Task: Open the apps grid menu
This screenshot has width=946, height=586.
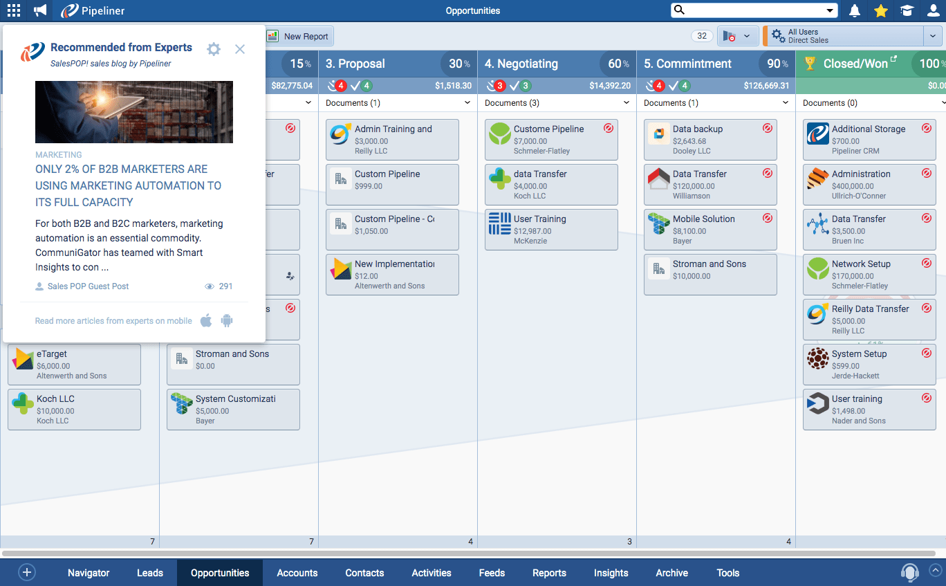Action: (x=13, y=10)
